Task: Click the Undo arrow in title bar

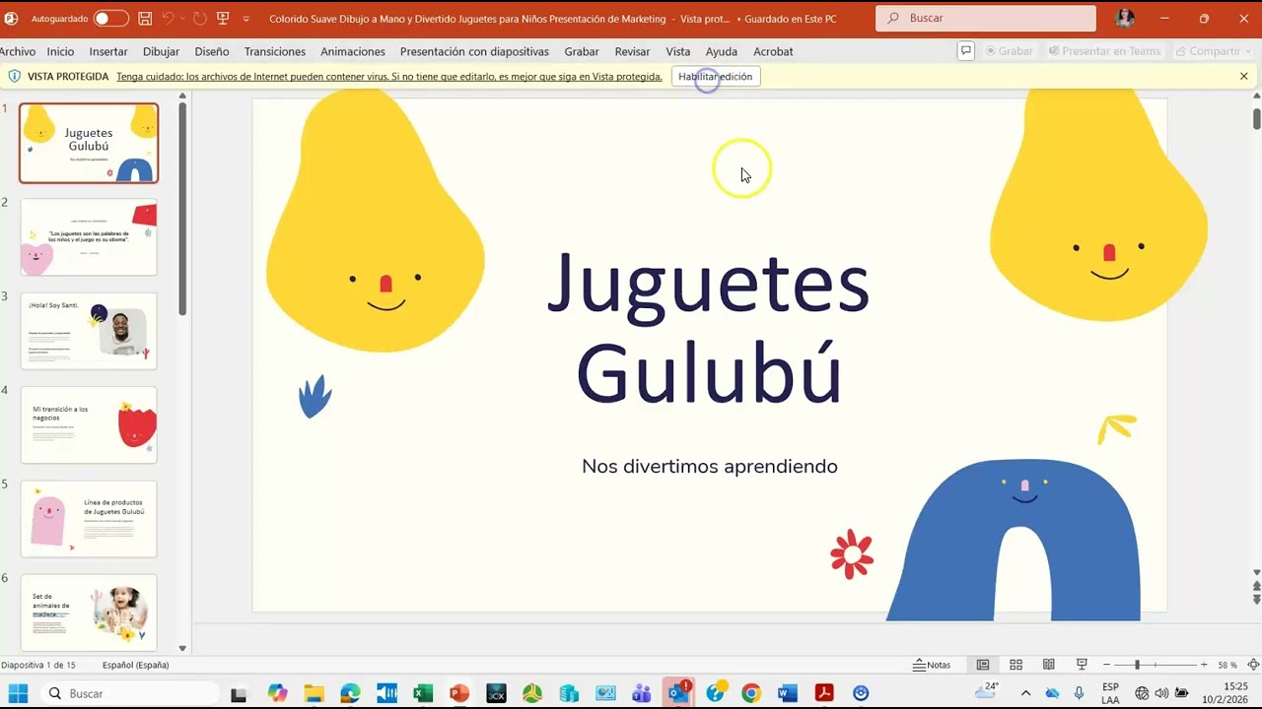Action: pyautogui.click(x=169, y=19)
